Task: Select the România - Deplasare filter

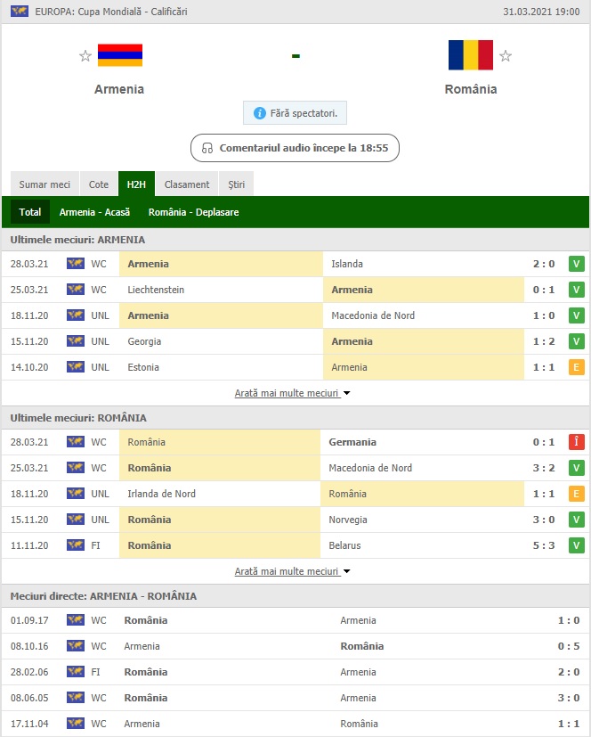Action: tap(193, 212)
